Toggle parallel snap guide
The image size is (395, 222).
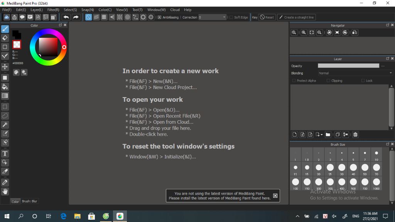point(96,17)
